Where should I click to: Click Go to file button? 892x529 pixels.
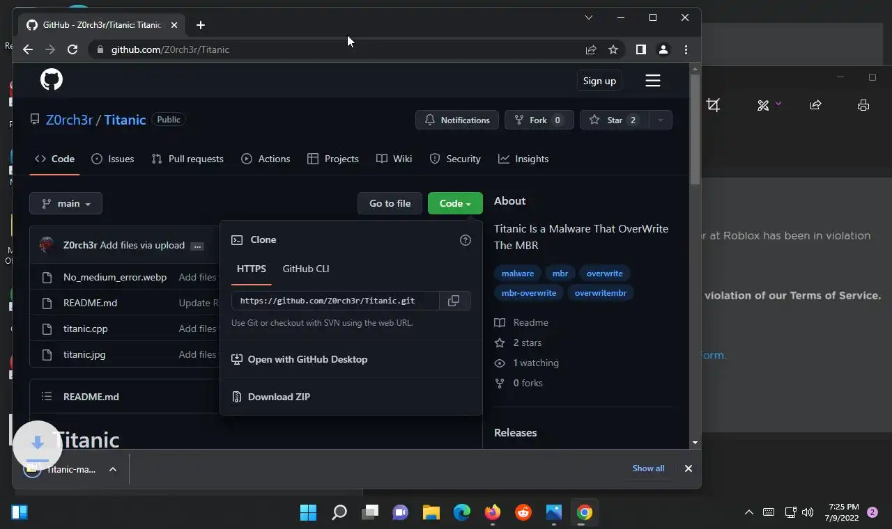click(x=390, y=203)
